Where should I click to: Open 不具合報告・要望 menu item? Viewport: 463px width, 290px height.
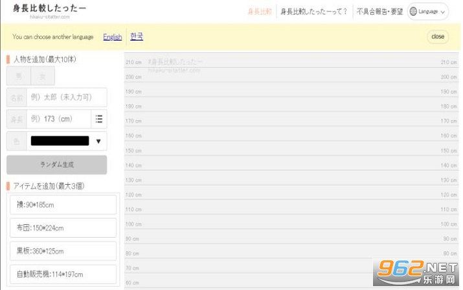[x=379, y=12]
